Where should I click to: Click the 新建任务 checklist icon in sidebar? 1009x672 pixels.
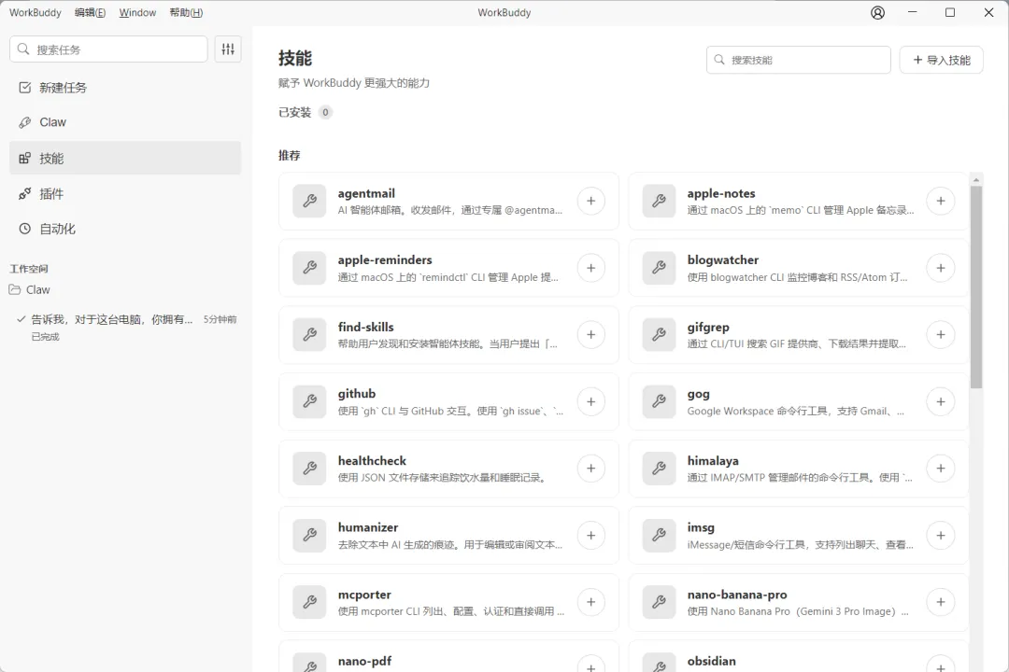(x=24, y=87)
